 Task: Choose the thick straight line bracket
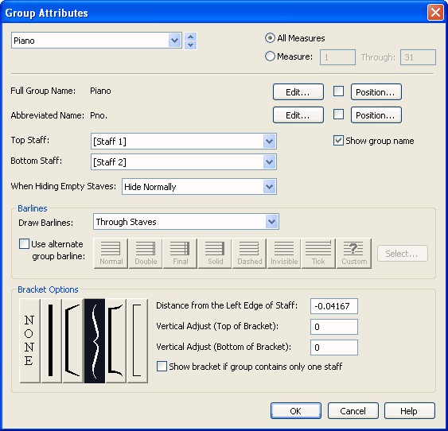51,341
